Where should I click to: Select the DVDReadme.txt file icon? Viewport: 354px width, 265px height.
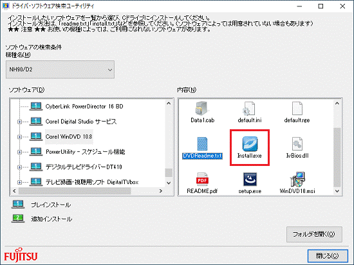pyautogui.click(x=202, y=143)
